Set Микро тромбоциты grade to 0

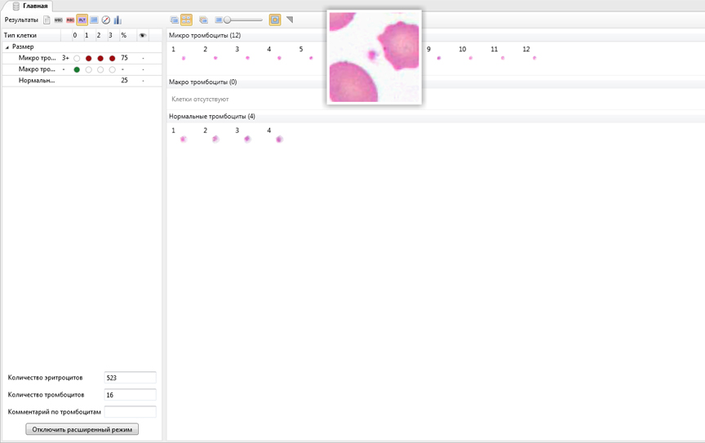[x=77, y=59]
